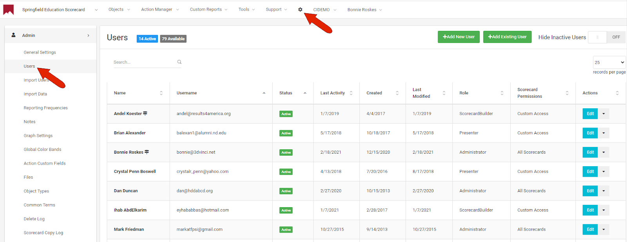
Task: Toggle the Hide Inactive Users switch
Action: [607, 37]
